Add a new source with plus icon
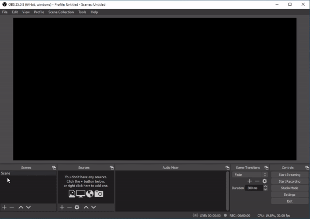 (62, 207)
